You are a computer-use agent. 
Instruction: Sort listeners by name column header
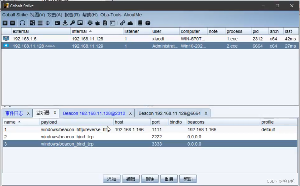click(x=21, y=122)
